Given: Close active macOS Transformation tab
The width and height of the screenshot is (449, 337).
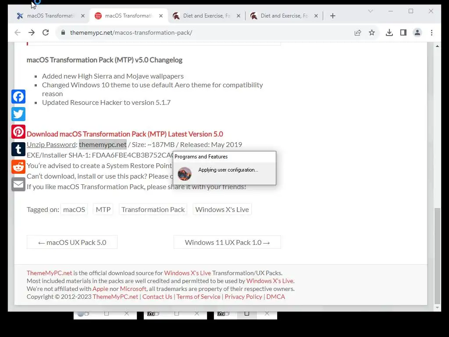Looking at the screenshot, I should tap(161, 16).
